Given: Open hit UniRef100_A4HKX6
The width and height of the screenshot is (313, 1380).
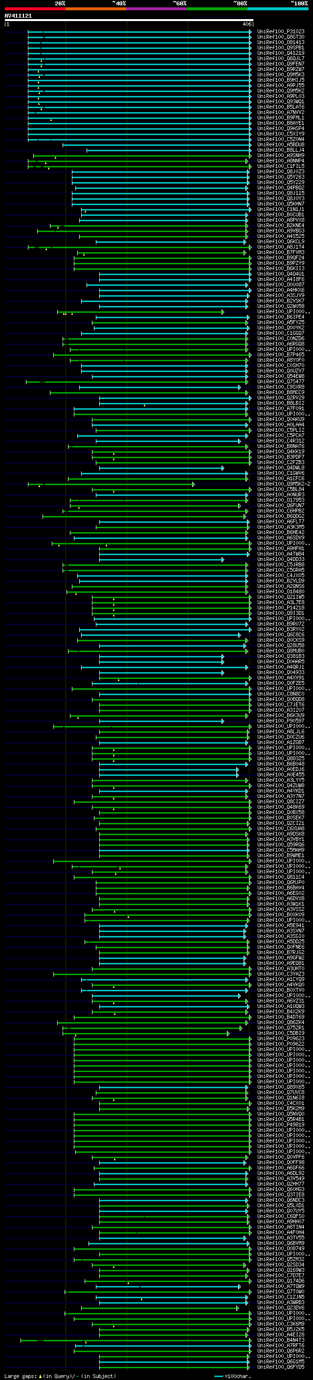Looking at the screenshot, I should (280, 290).
